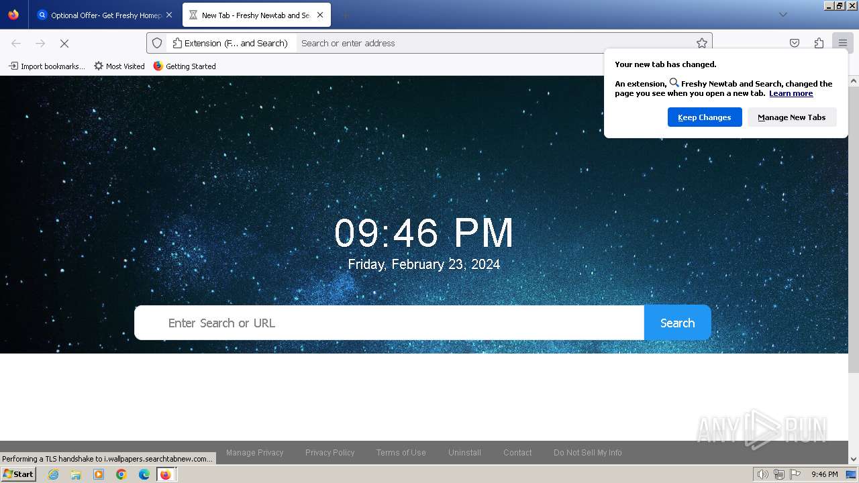This screenshot has height=483, width=859.
Task: Click the 9:46 PM taskbar clock
Action: [x=825, y=474]
